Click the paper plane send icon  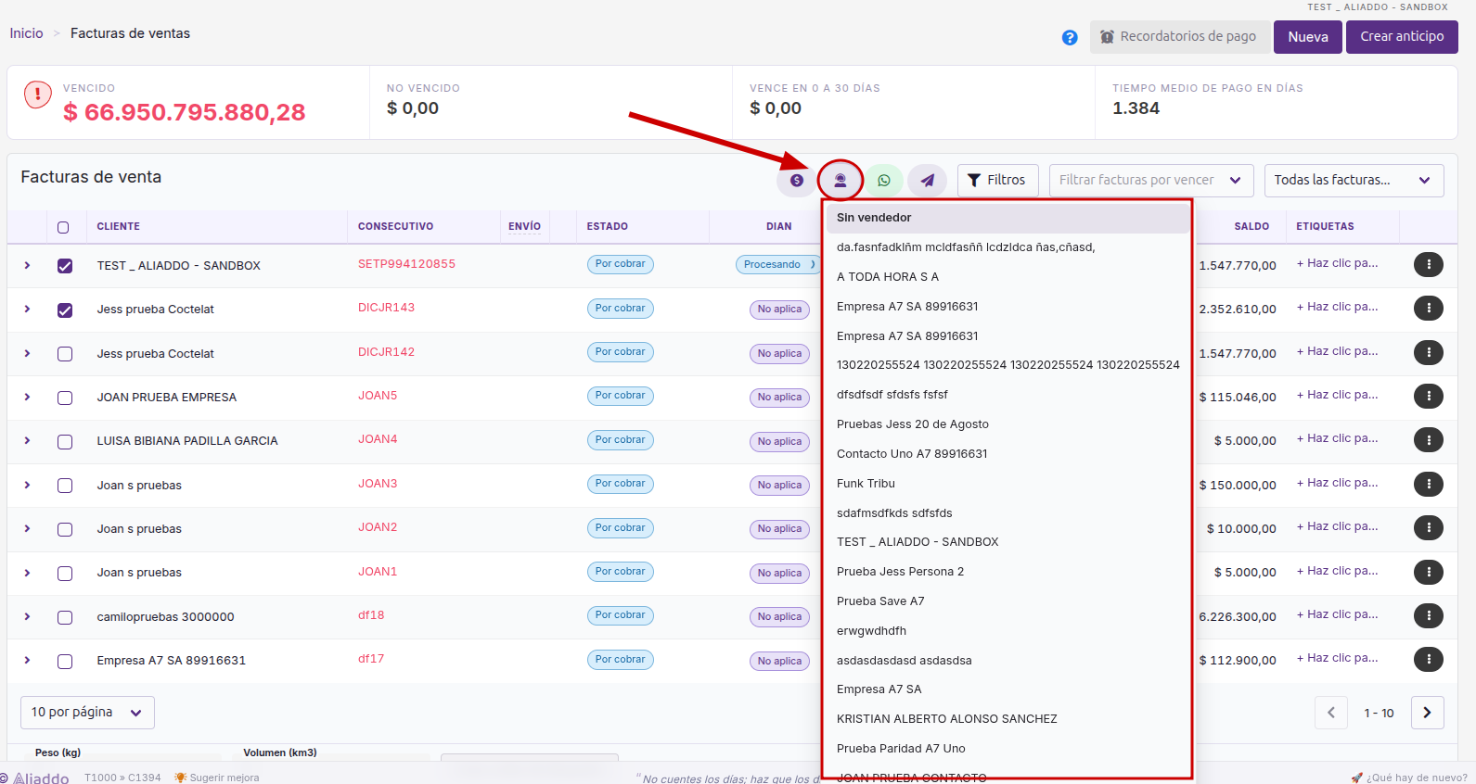point(928,181)
